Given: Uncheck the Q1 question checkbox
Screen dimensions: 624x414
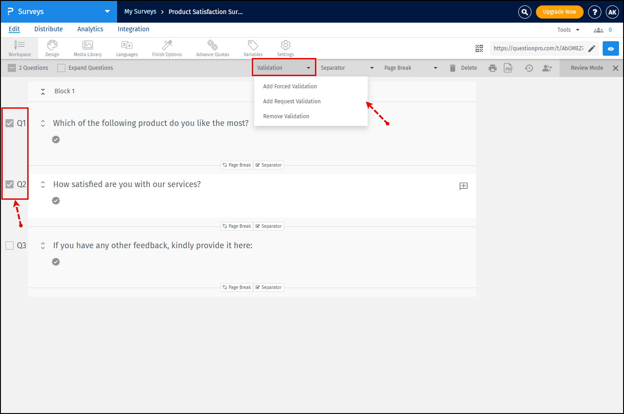Looking at the screenshot, I should tap(10, 123).
